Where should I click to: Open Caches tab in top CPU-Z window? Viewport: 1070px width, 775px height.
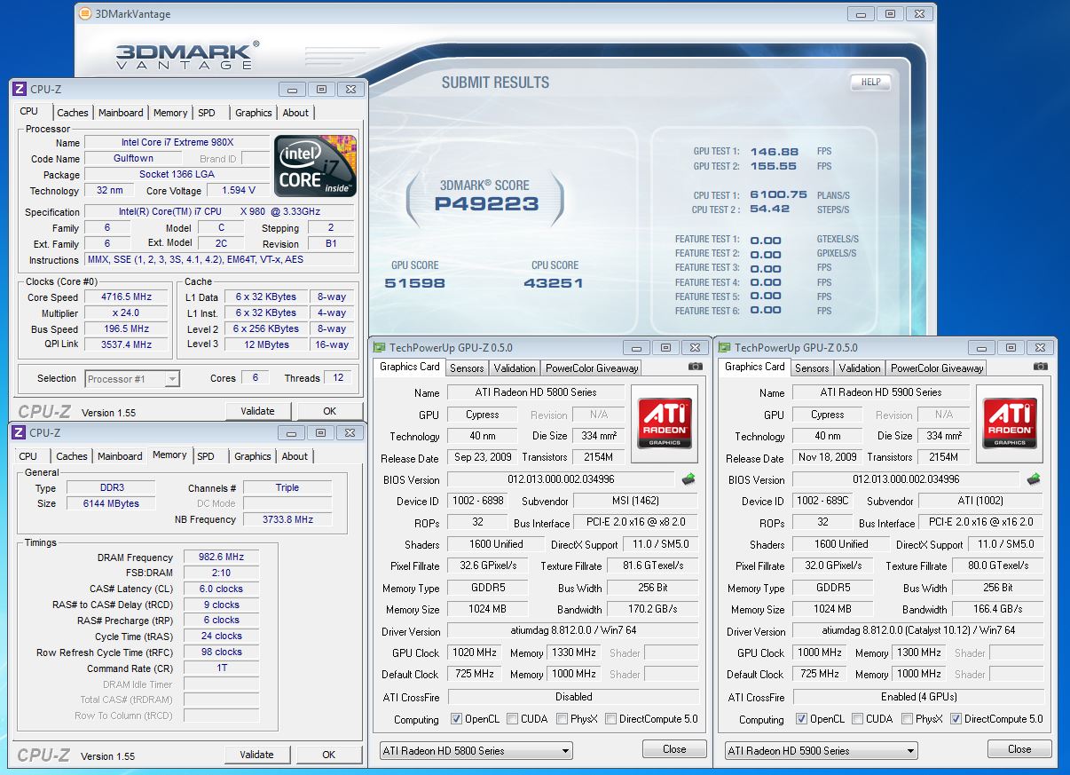click(x=73, y=113)
